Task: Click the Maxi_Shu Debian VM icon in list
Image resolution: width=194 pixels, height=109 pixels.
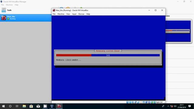Action: tap(4, 18)
